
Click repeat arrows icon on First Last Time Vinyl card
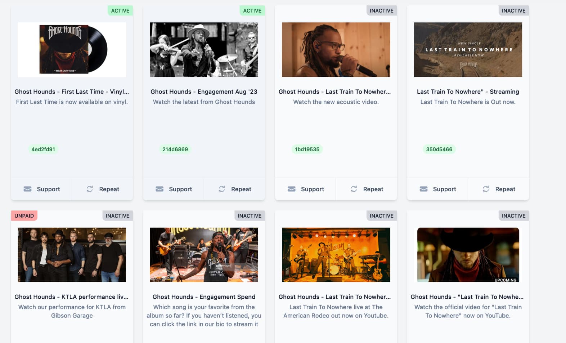(x=90, y=189)
